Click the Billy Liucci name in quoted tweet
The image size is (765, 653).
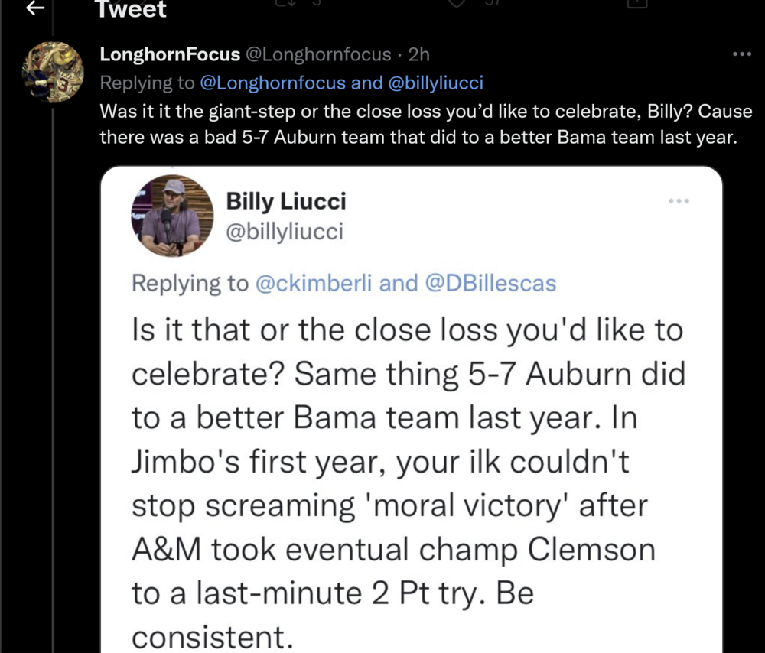285,201
